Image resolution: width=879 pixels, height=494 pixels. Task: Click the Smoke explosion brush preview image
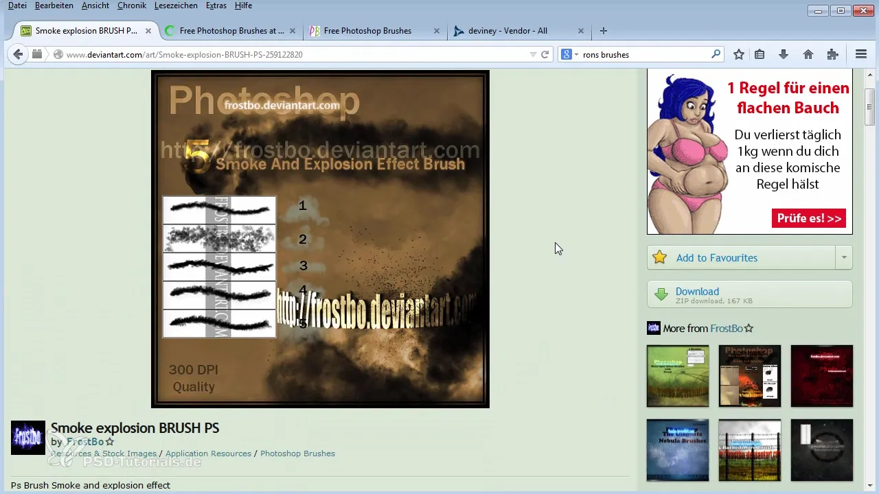point(320,239)
